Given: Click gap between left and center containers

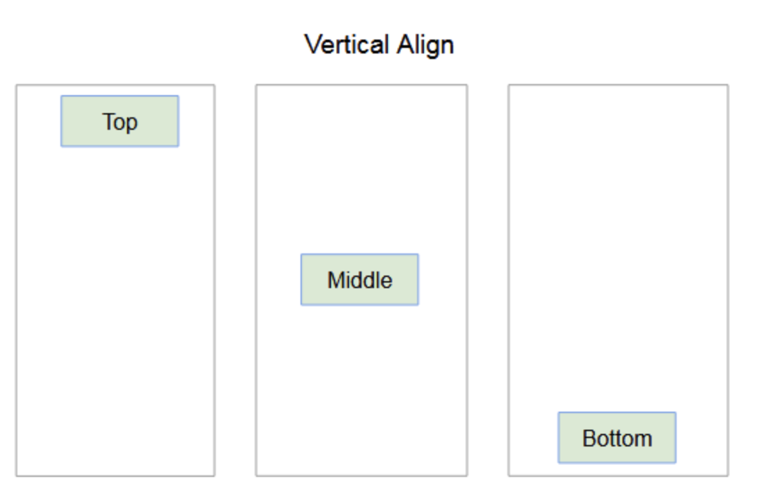Looking at the screenshot, I should pos(235,278).
